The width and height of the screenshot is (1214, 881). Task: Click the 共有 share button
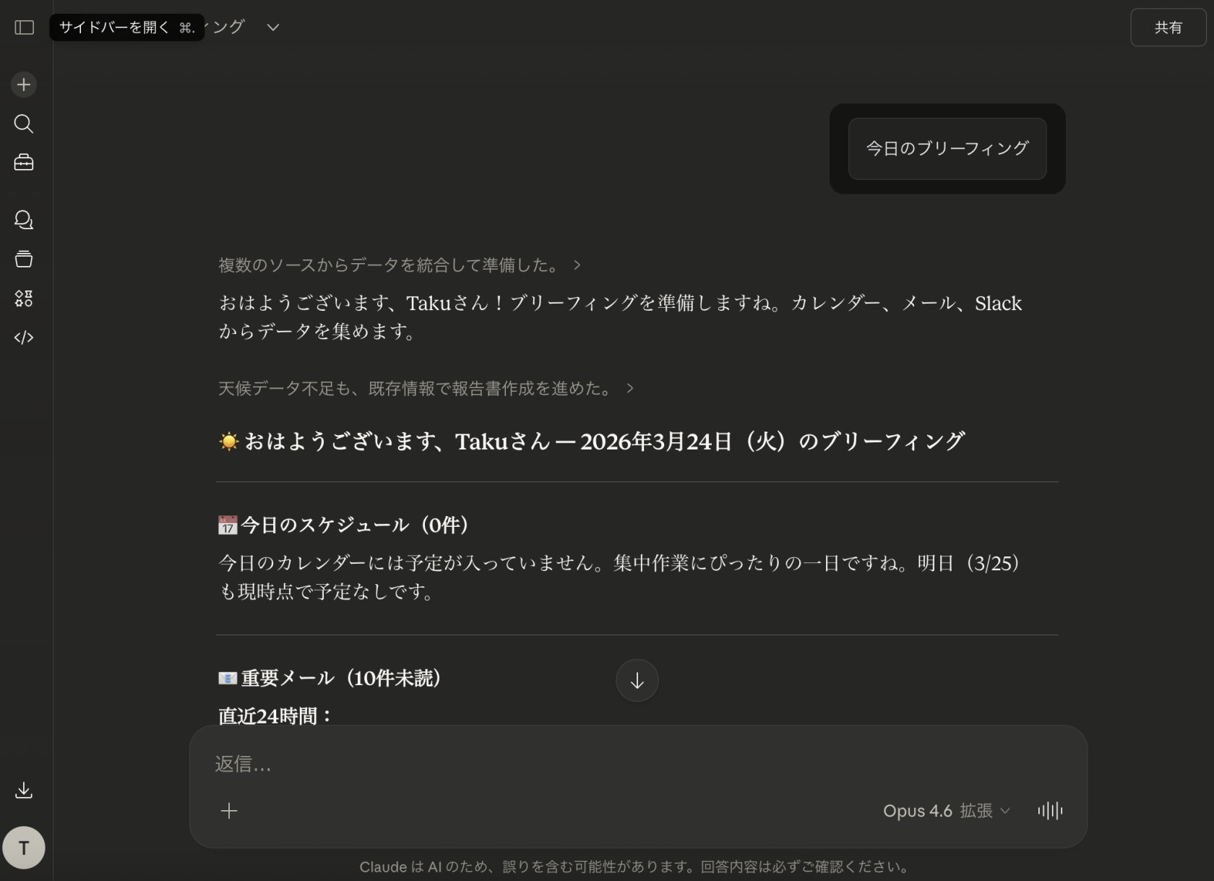[x=1167, y=27]
